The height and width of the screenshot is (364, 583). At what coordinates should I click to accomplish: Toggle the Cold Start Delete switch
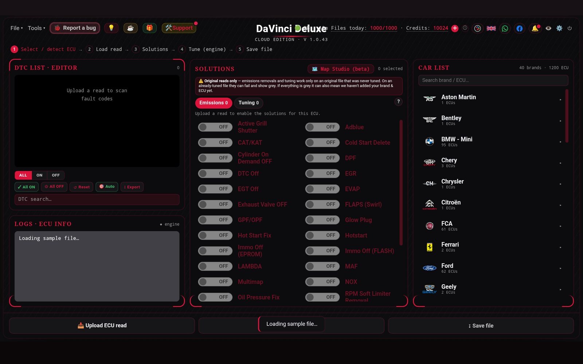tap(322, 142)
